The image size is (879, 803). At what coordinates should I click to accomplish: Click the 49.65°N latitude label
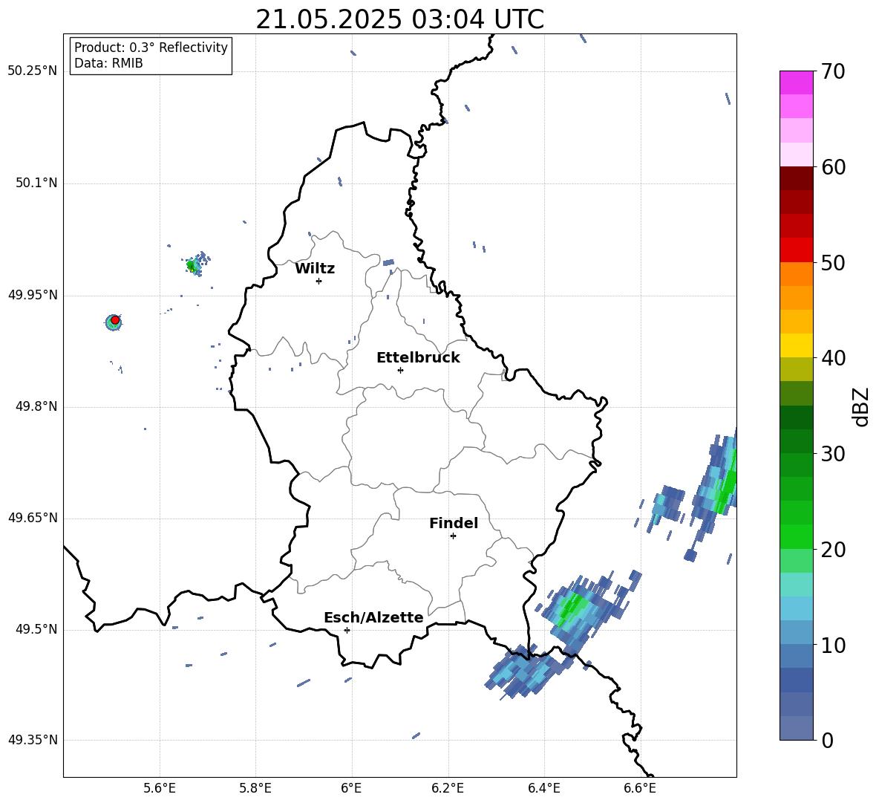click(33, 518)
